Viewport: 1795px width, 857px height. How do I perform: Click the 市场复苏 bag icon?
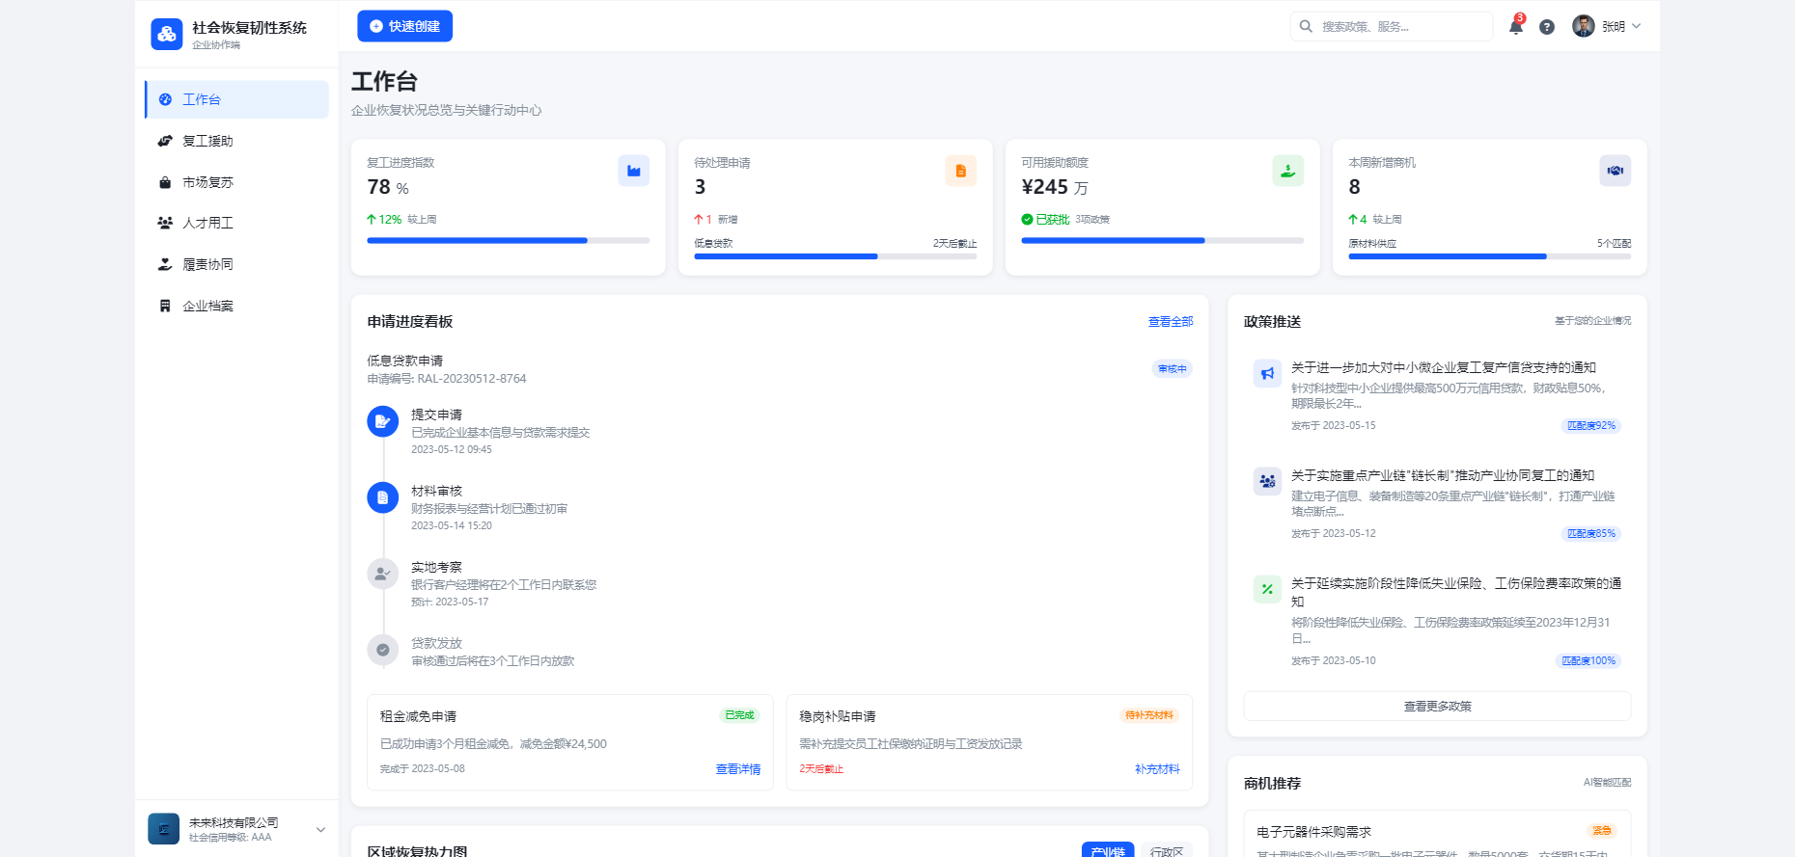pyautogui.click(x=165, y=182)
